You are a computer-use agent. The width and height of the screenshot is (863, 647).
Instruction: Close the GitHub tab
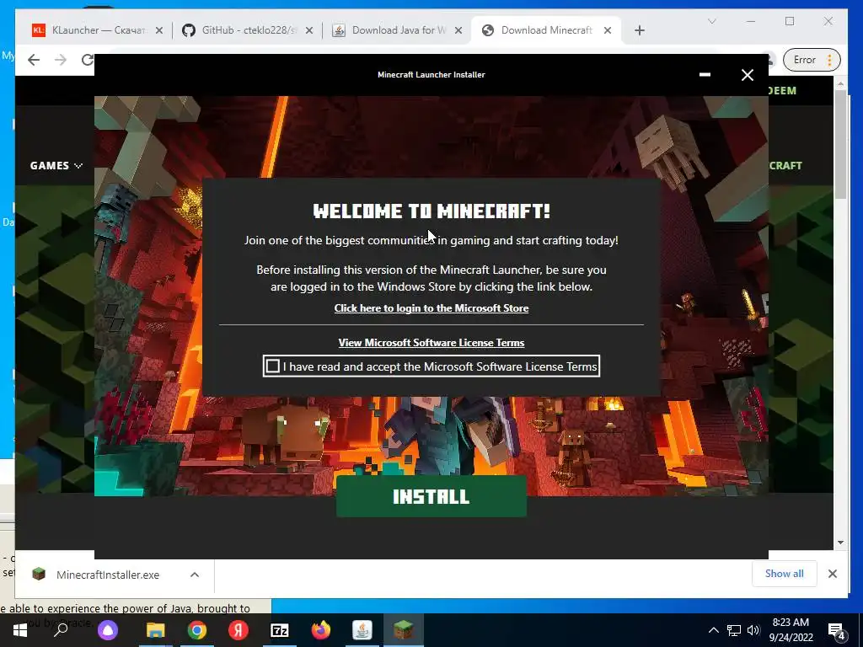(309, 30)
